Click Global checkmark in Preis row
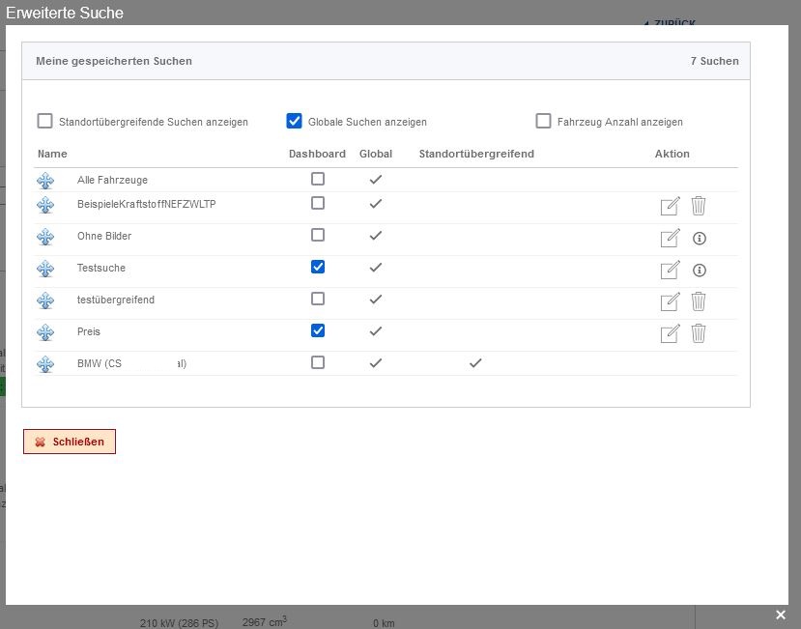The width and height of the screenshot is (801, 629). pos(376,331)
